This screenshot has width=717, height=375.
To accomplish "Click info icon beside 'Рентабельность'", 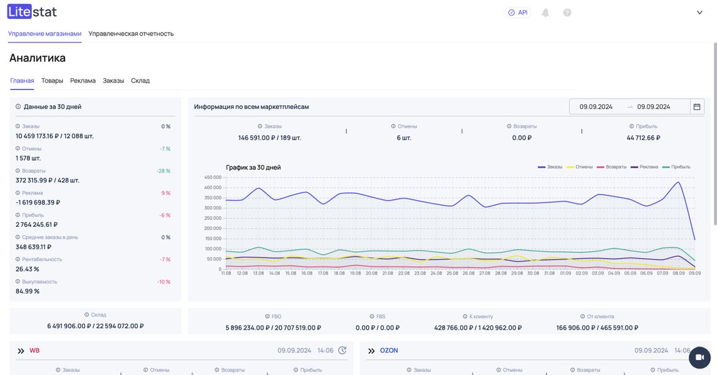I will tap(18, 259).
